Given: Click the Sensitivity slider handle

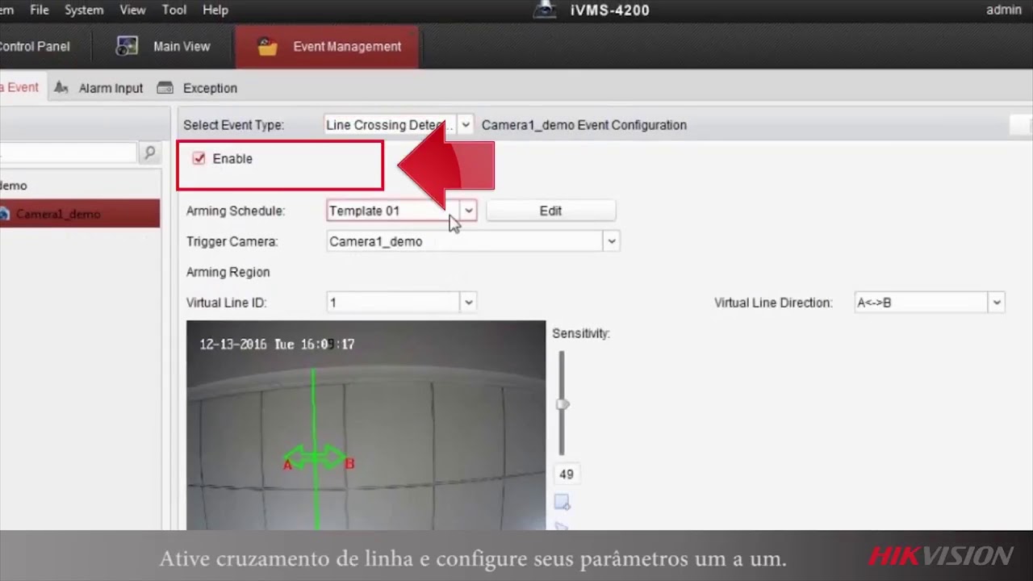Looking at the screenshot, I should click(x=563, y=404).
